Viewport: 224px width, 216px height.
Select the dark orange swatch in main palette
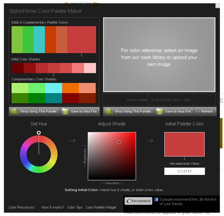[50, 40]
